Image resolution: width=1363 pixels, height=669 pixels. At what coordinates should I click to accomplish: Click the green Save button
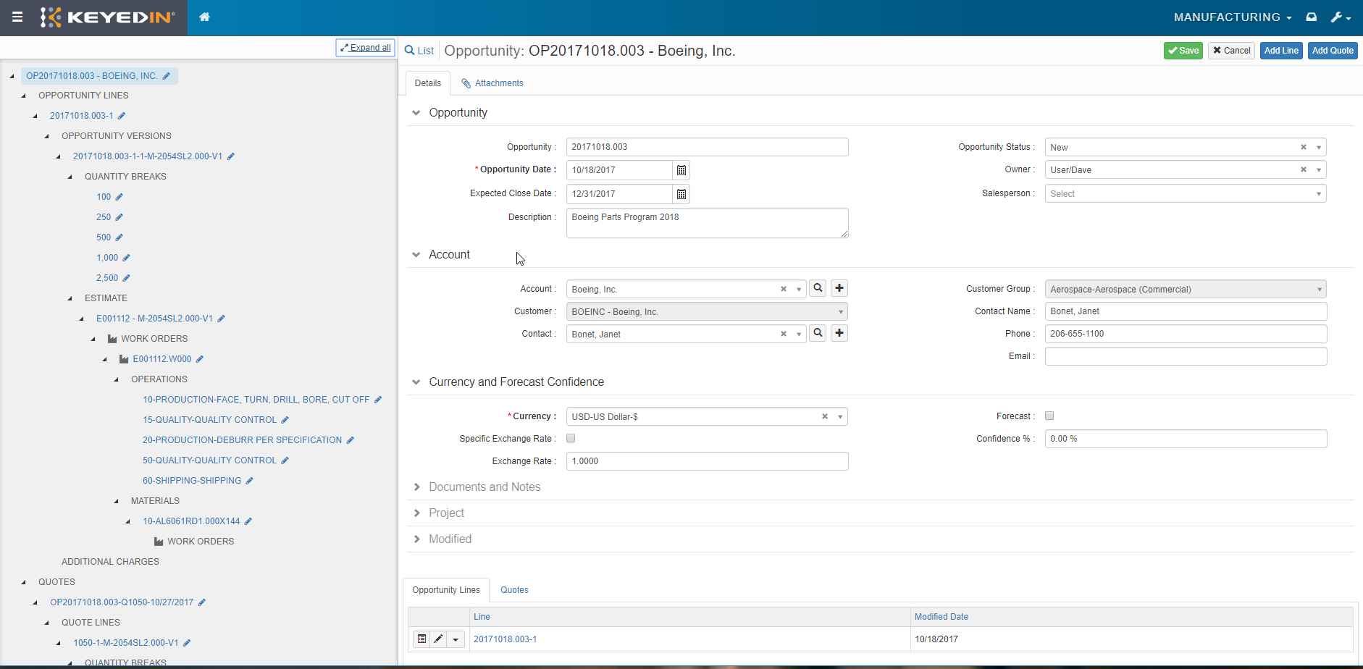click(1183, 51)
